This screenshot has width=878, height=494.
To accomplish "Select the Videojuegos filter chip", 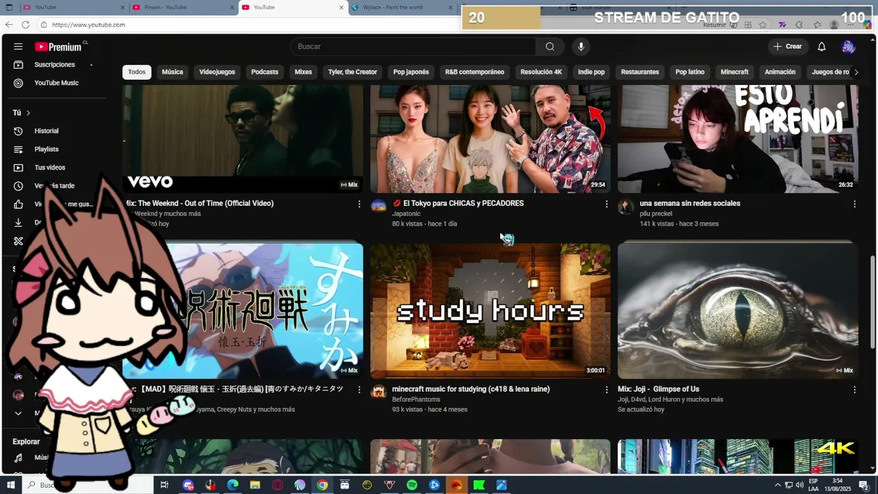I will [x=217, y=72].
